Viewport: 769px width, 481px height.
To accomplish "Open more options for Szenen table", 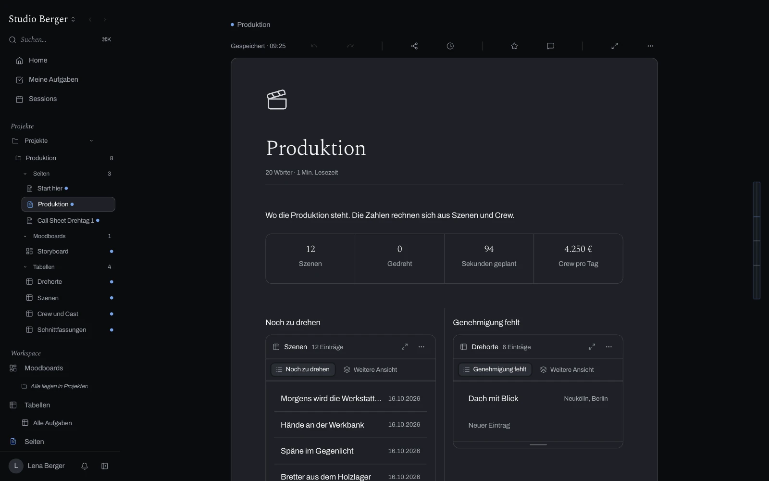I will pyautogui.click(x=422, y=347).
